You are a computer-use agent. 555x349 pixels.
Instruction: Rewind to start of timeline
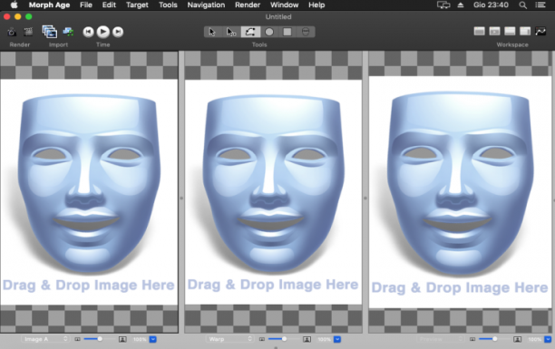[88, 32]
